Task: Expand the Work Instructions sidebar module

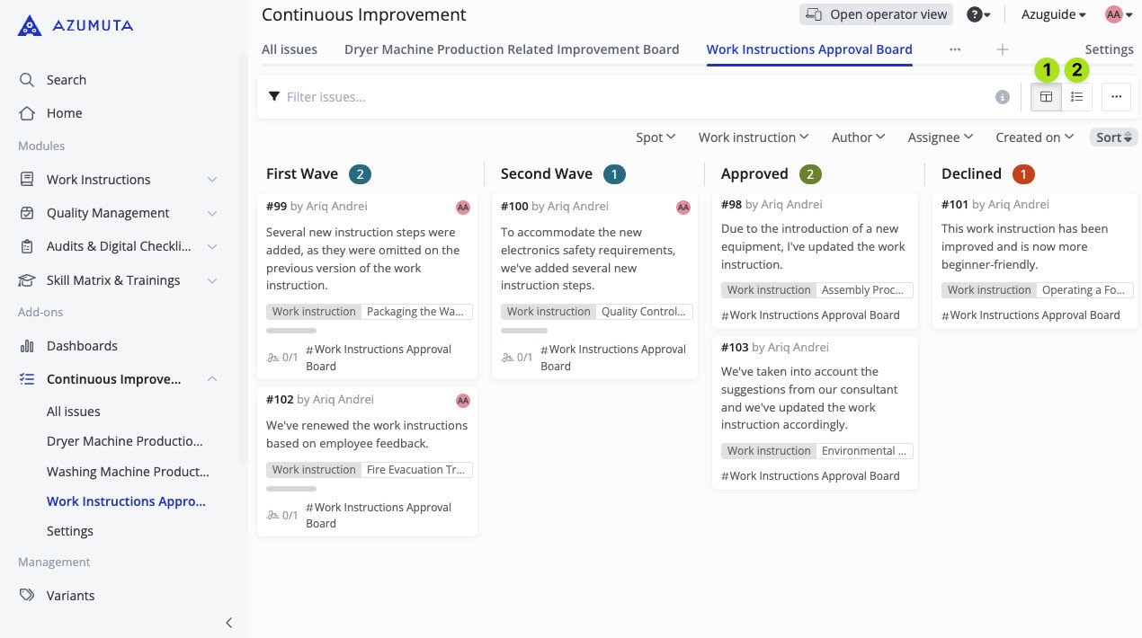Action: [212, 180]
